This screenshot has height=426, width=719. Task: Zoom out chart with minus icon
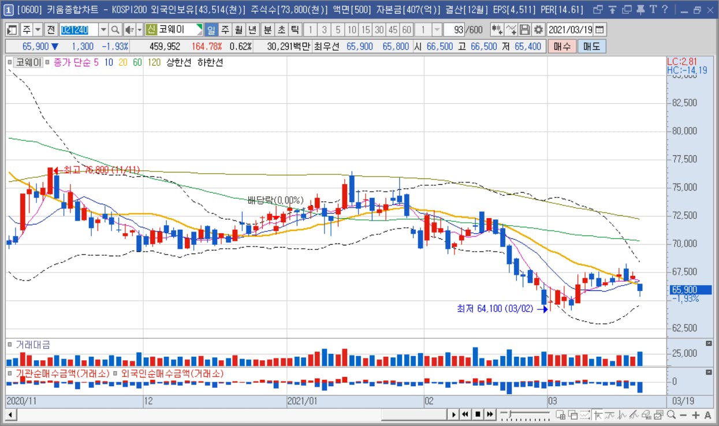point(683,414)
